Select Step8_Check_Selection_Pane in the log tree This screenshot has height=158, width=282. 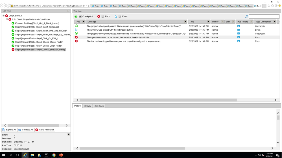click(40, 49)
